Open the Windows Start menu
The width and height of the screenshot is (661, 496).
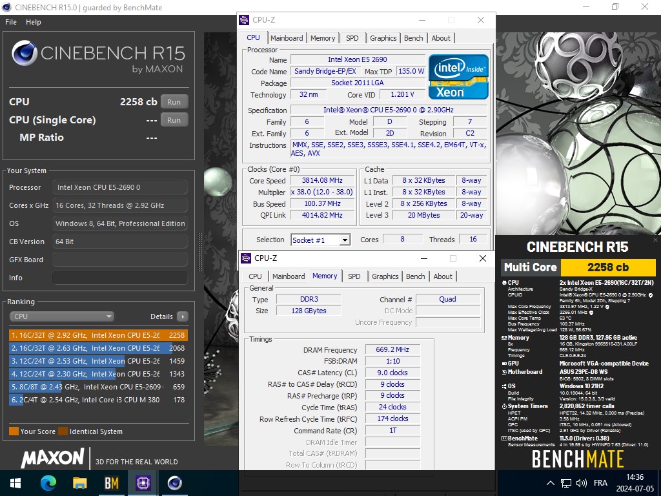coord(15,483)
